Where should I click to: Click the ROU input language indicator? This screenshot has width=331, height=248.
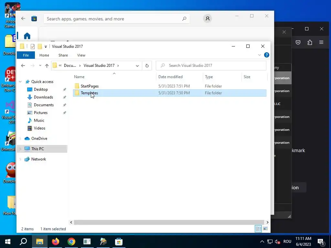[287, 242]
